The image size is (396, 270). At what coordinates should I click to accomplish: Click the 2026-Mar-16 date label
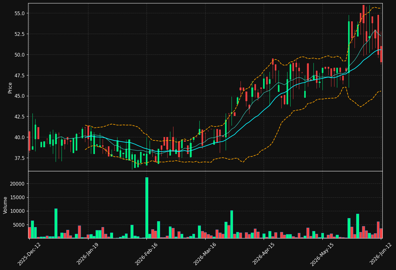pos(205,254)
